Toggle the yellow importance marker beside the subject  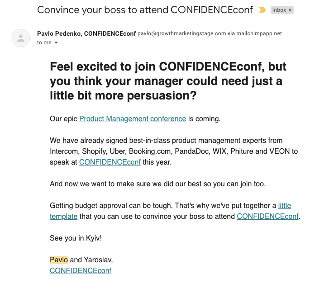[x=262, y=10]
